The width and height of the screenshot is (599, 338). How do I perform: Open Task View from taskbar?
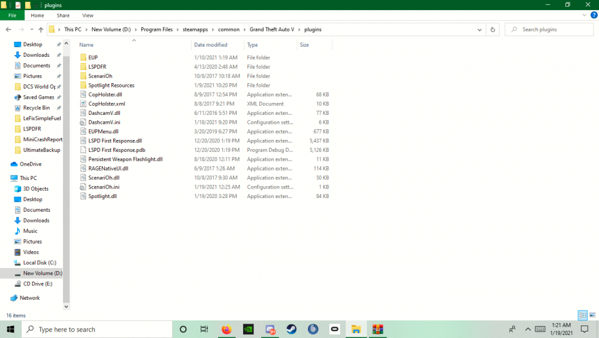(x=204, y=329)
